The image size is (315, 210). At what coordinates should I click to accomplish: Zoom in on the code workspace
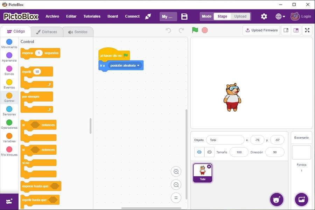pos(176,171)
